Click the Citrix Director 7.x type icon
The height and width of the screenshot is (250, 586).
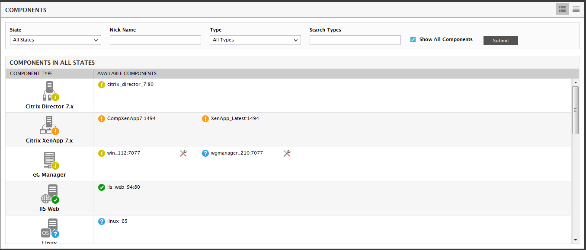tap(50, 91)
